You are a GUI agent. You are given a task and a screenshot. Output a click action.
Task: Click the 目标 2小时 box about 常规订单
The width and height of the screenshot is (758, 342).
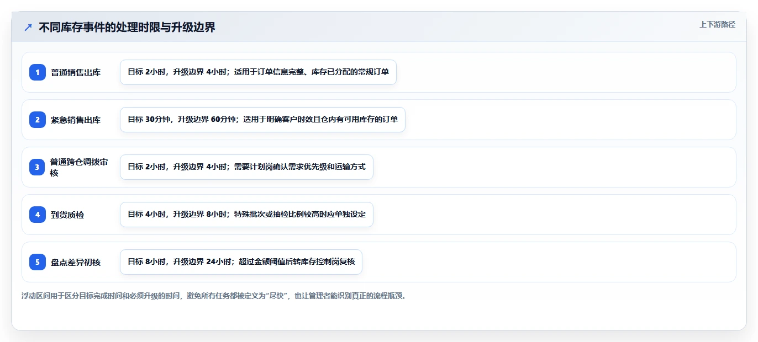(x=258, y=72)
